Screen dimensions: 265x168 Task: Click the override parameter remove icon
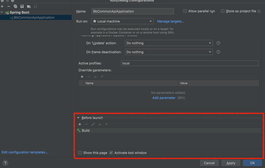89,77
